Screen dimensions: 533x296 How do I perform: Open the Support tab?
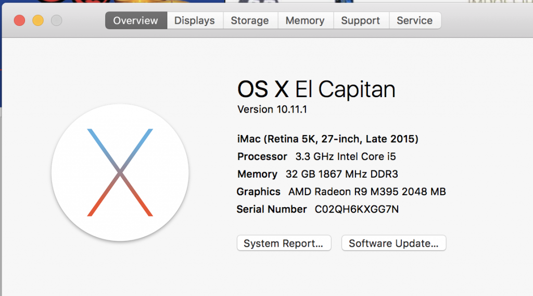361,20
